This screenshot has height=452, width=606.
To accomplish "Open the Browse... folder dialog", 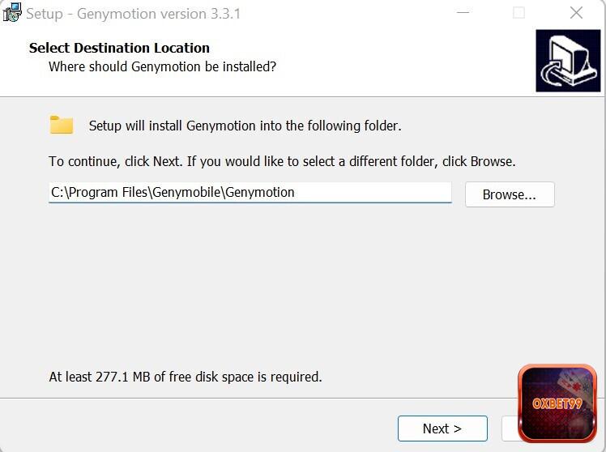I will pyautogui.click(x=510, y=194).
